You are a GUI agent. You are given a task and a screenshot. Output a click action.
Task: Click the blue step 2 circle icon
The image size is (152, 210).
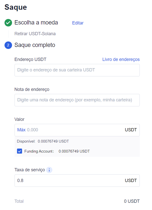pos(8,45)
